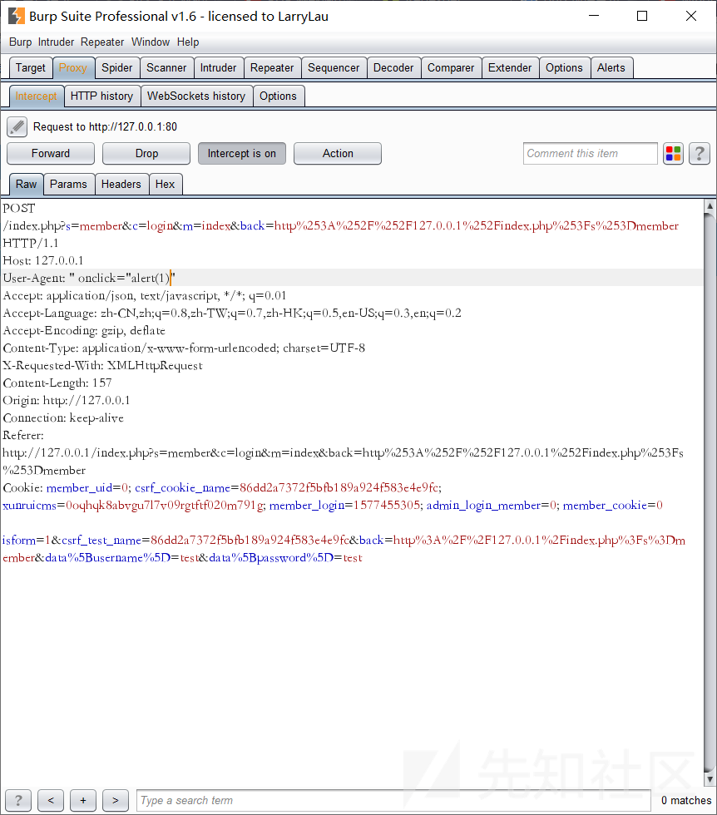The image size is (717, 815).
Task: Click the Connection: keep-alive line
Action: click(x=63, y=417)
